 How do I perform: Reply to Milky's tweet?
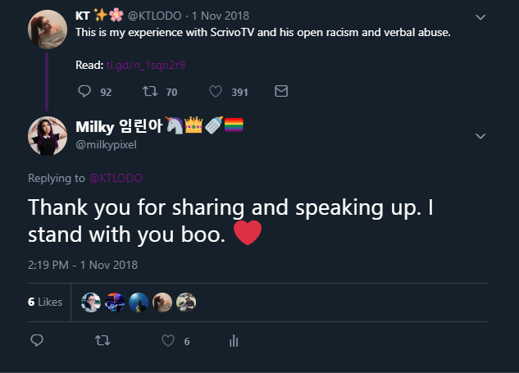[36, 340]
